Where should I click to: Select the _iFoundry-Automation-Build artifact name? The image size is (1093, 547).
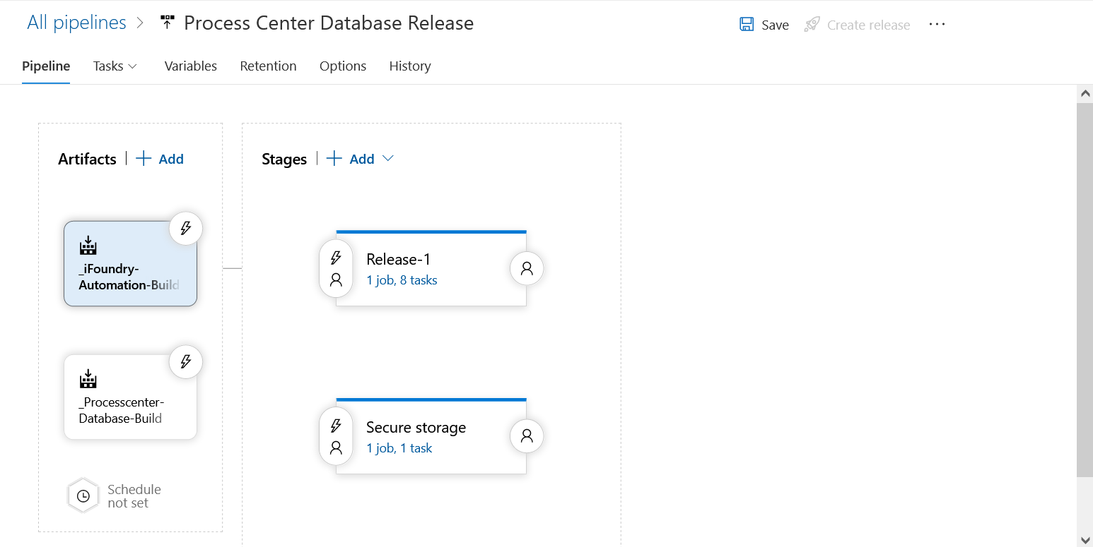[129, 277]
